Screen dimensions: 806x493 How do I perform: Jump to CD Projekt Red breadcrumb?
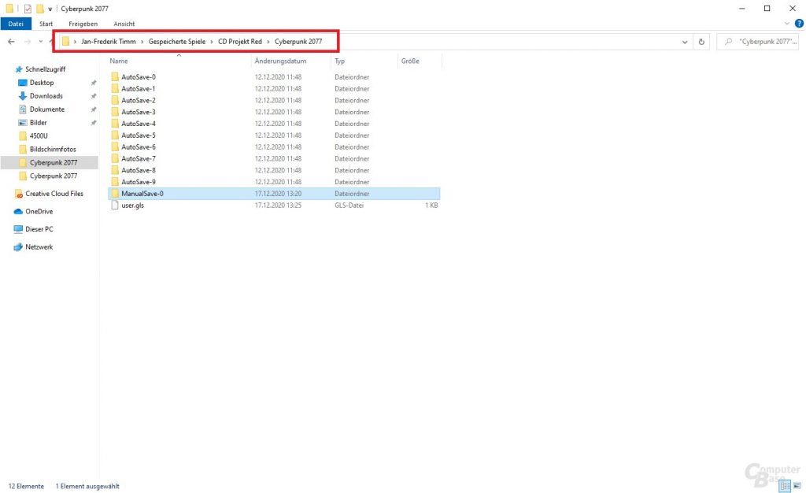240,42
